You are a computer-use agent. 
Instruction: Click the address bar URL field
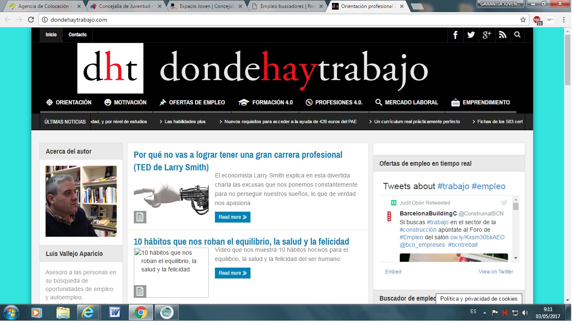[283, 20]
